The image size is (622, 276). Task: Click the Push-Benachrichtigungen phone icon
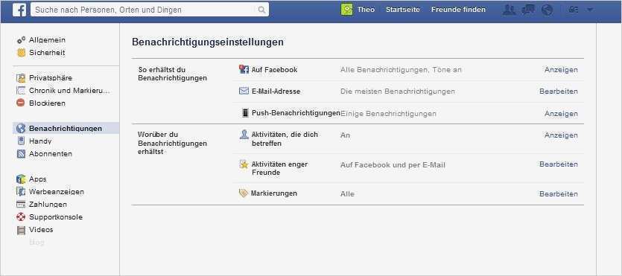pyautogui.click(x=245, y=113)
